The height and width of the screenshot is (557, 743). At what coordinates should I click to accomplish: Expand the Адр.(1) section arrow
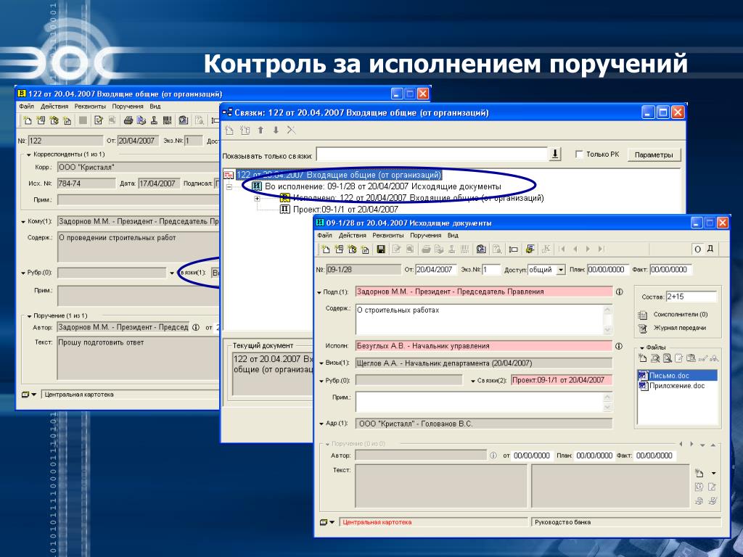[x=321, y=424]
